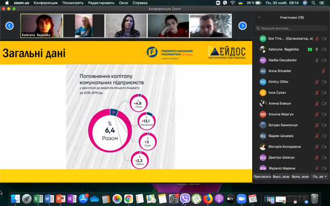This screenshot has height=206, width=330.
Task: Click Вадим Цицюра muted microphone icon
Action: [317, 136]
